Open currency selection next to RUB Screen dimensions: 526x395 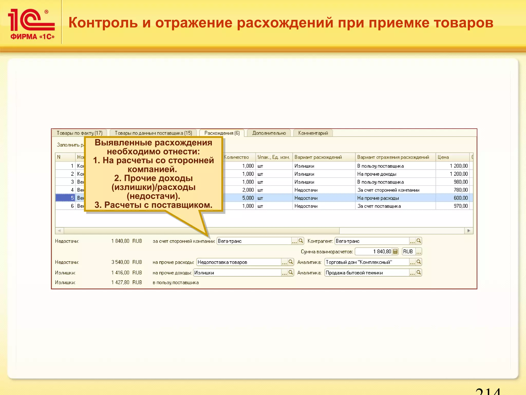click(419, 252)
